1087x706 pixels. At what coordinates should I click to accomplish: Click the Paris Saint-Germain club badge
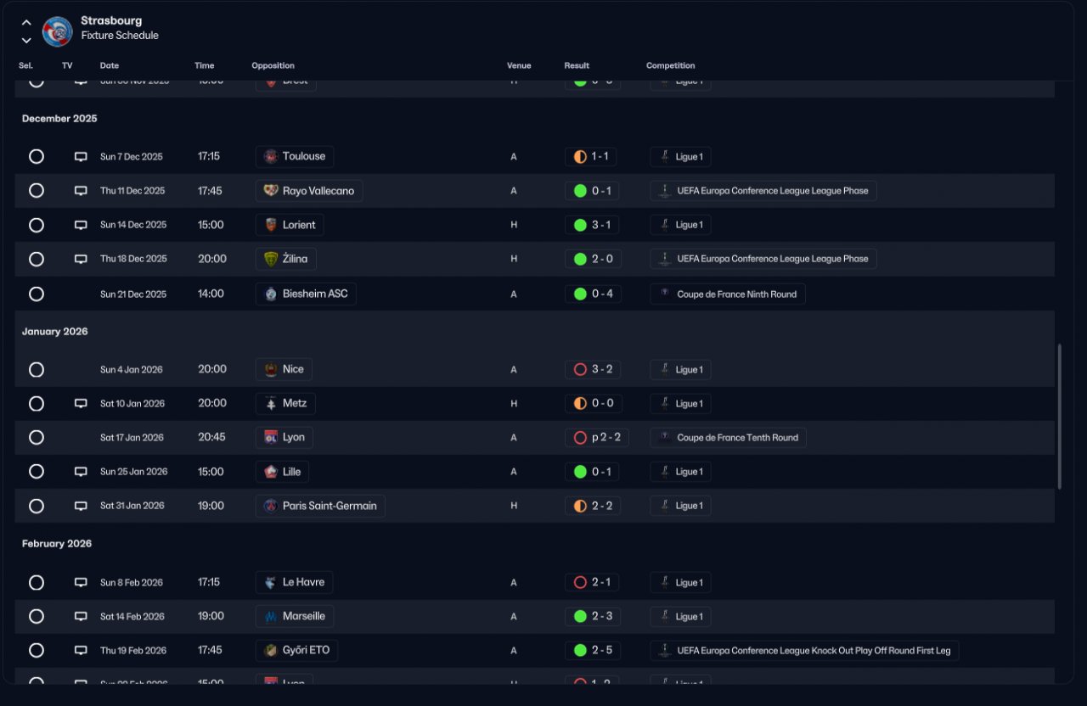pyautogui.click(x=271, y=506)
